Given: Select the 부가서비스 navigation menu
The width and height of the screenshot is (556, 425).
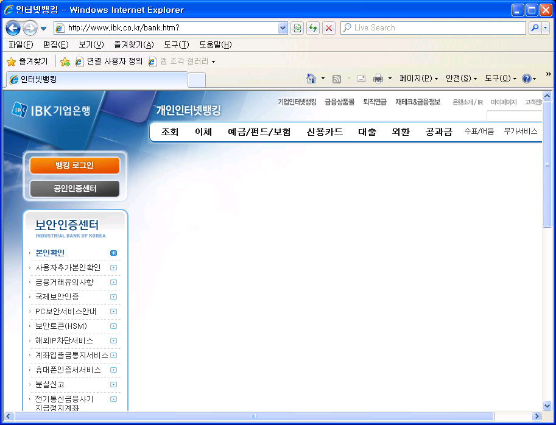Looking at the screenshot, I should [x=521, y=132].
